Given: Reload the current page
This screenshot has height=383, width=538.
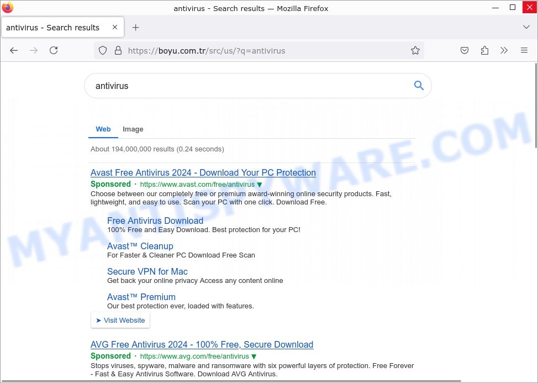Looking at the screenshot, I should 54,50.
